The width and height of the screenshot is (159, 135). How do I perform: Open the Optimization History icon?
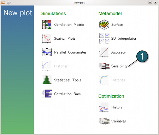pos(104,107)
